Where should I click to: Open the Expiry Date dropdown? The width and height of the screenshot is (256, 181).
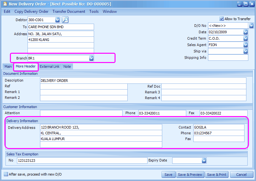pyautogui.click(x=204, y=161)
